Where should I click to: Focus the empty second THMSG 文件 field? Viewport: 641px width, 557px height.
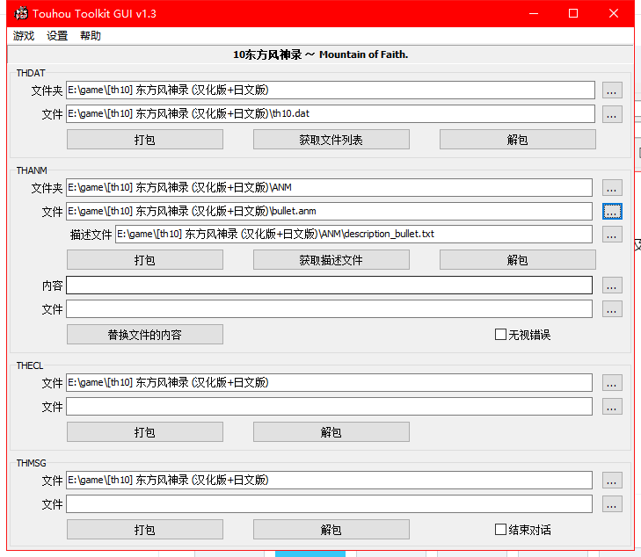[329, 504]
